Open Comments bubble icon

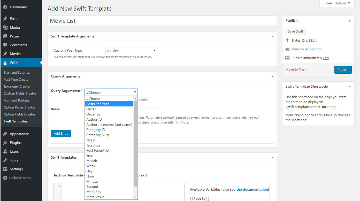pyautogui.click(x=5, y=45)
